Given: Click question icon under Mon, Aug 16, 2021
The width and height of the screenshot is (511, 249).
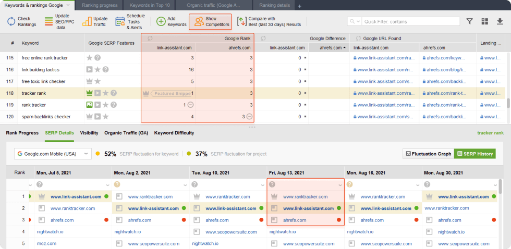Looking at the screenshot, I should pyautogui.click(x=350, y=184).
